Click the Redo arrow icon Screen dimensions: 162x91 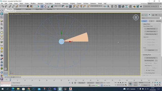tap(6, 7)
